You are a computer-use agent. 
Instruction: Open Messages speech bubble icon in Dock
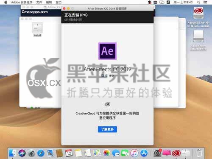pos(116,153)
